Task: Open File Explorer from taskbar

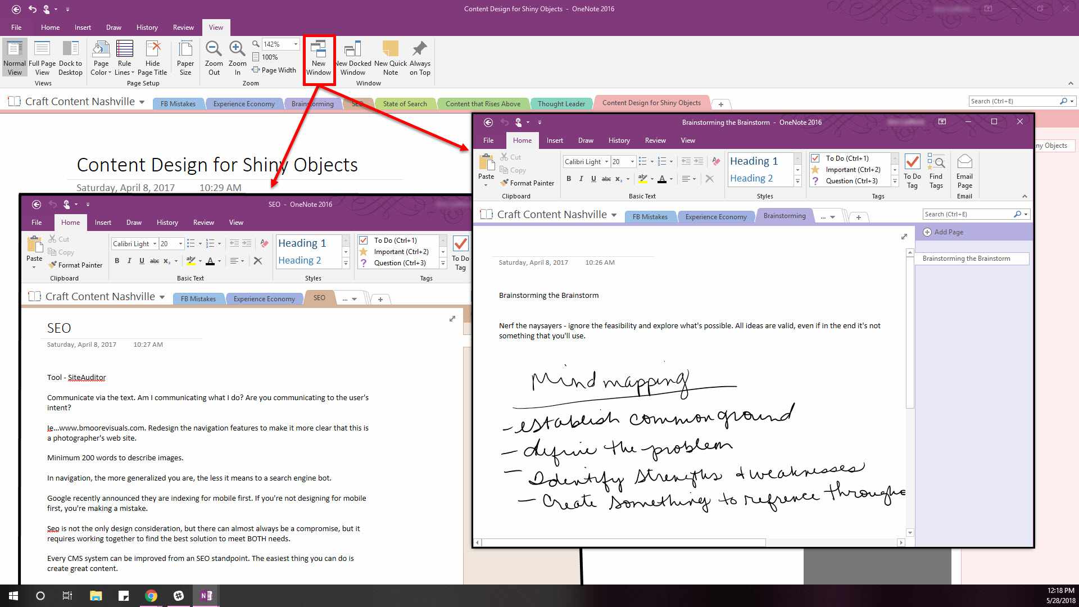Action: point(96,596)
